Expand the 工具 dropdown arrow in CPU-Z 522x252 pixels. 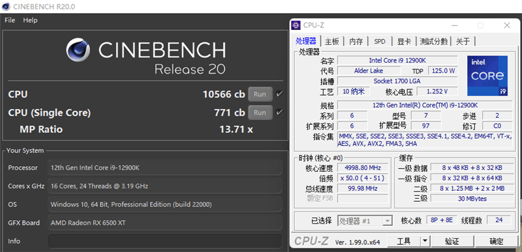[425, 241]
